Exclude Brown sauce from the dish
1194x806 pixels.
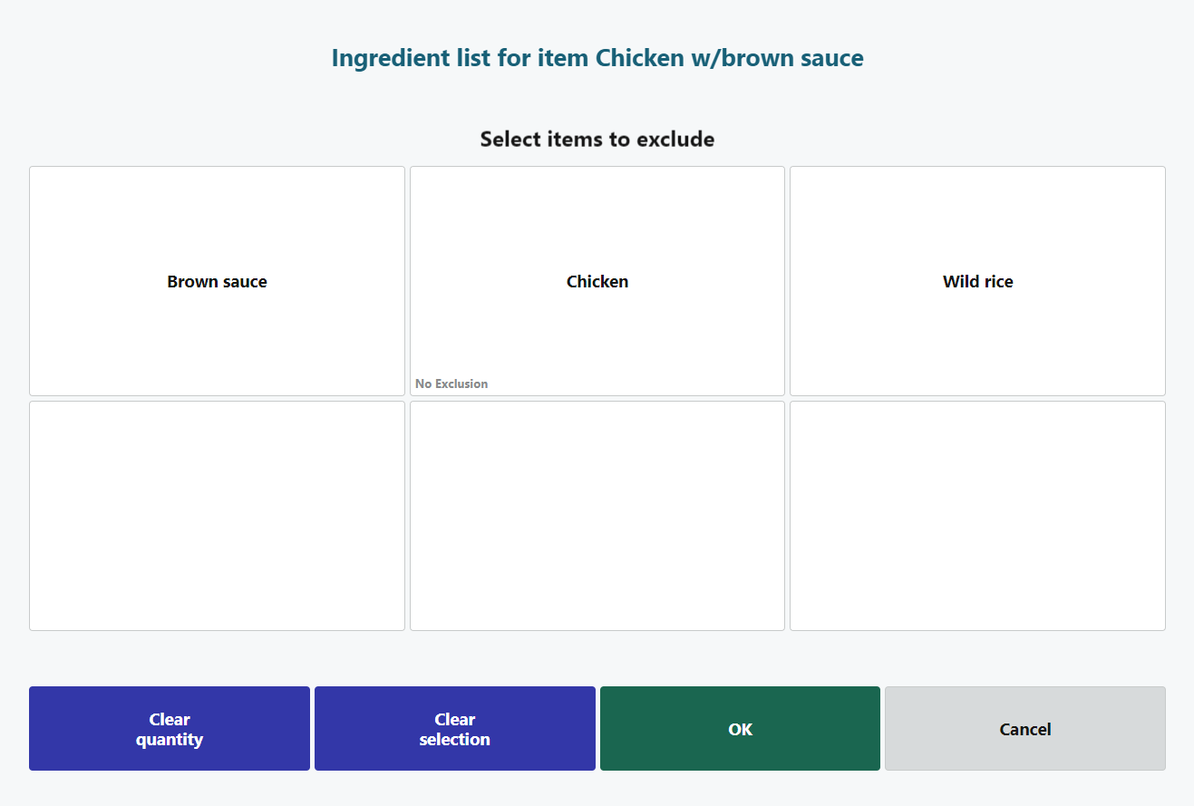(x=217, y=281)
